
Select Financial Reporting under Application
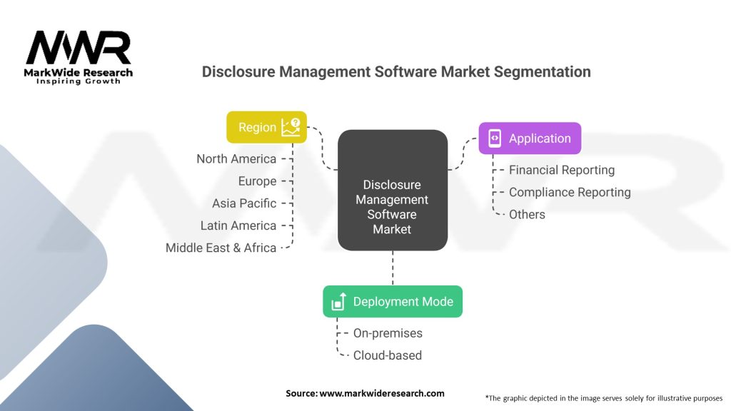(x=561, y=170)
